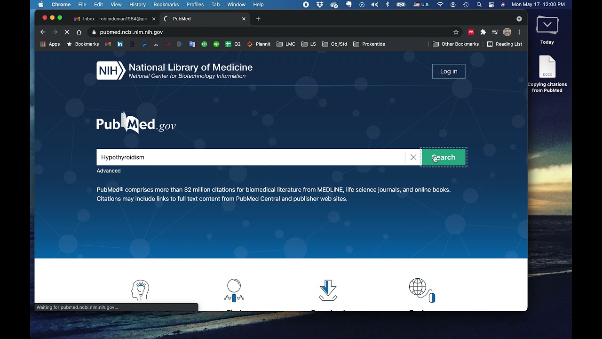Open Chrome's three-dot menu
Viewport: 602px width, 339px height.
pos(519,32)
